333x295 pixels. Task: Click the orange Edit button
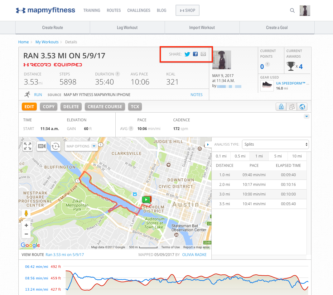pos(29,107)
